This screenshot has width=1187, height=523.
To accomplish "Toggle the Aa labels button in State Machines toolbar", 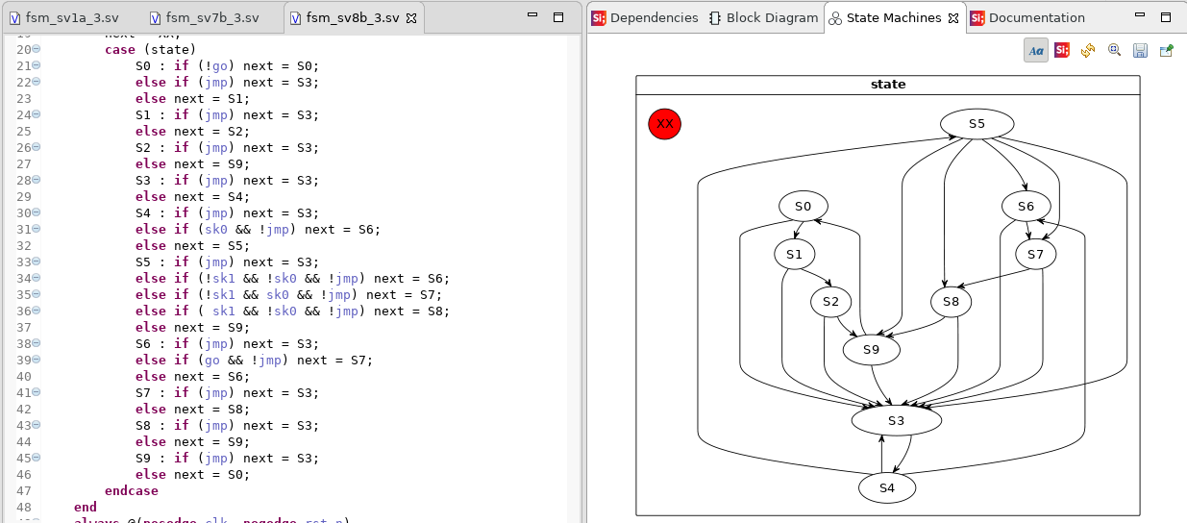I will (x=1035, y=50).
